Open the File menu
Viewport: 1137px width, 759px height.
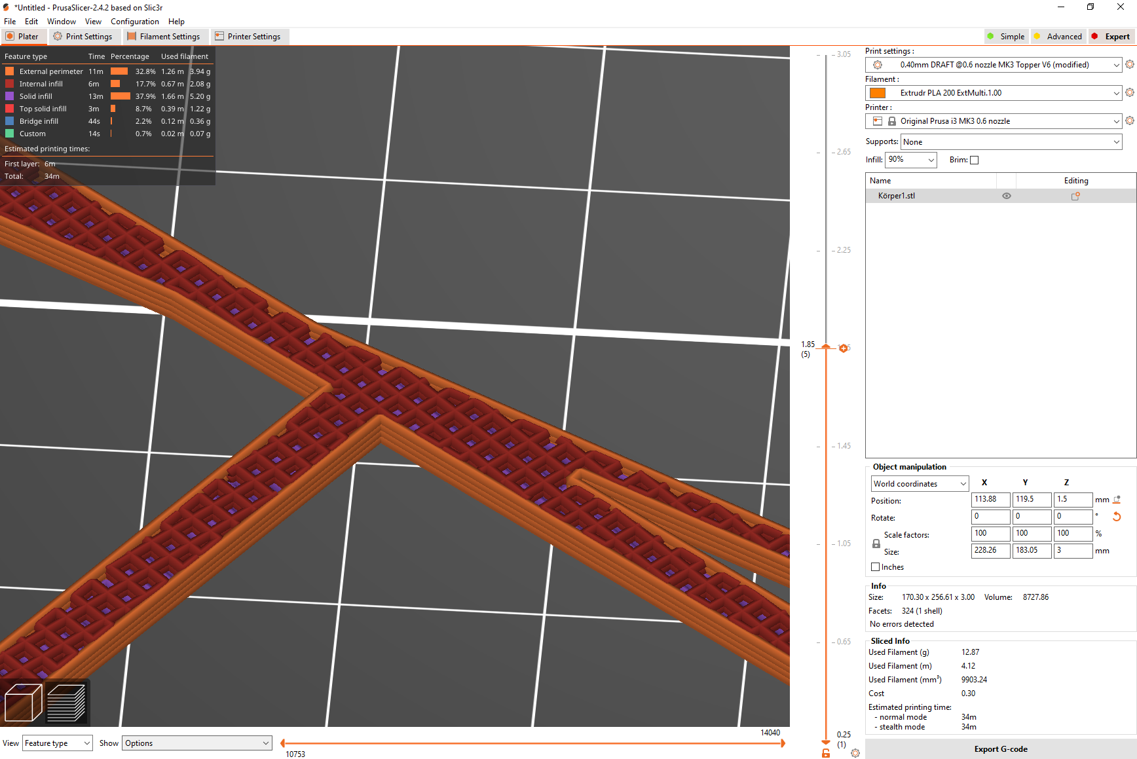coord(10,22)
